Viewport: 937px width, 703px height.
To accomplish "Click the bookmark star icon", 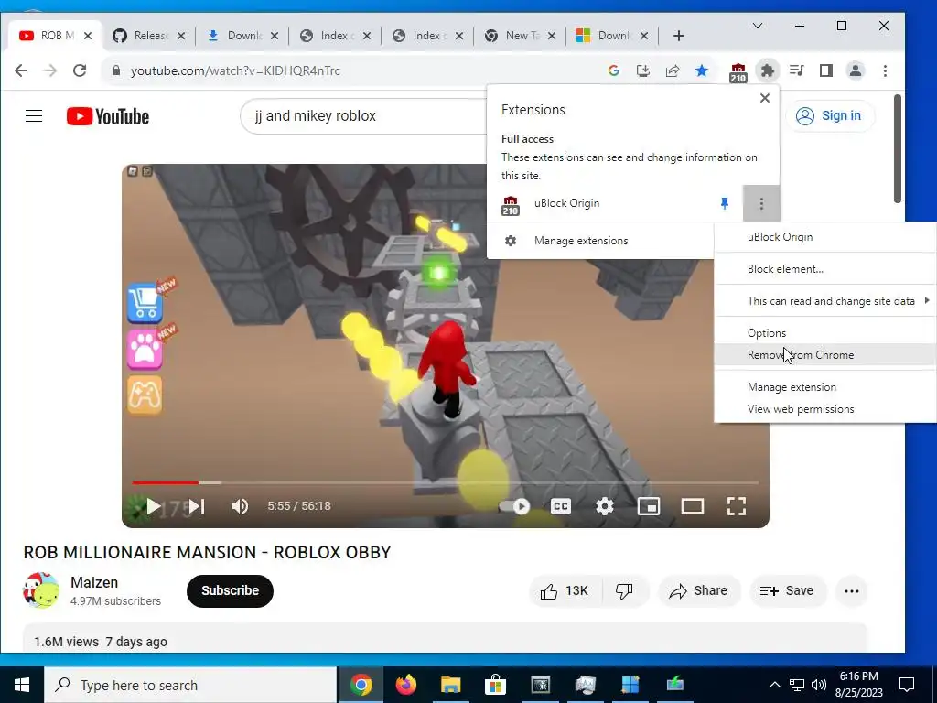I will (x=702, y=70).
